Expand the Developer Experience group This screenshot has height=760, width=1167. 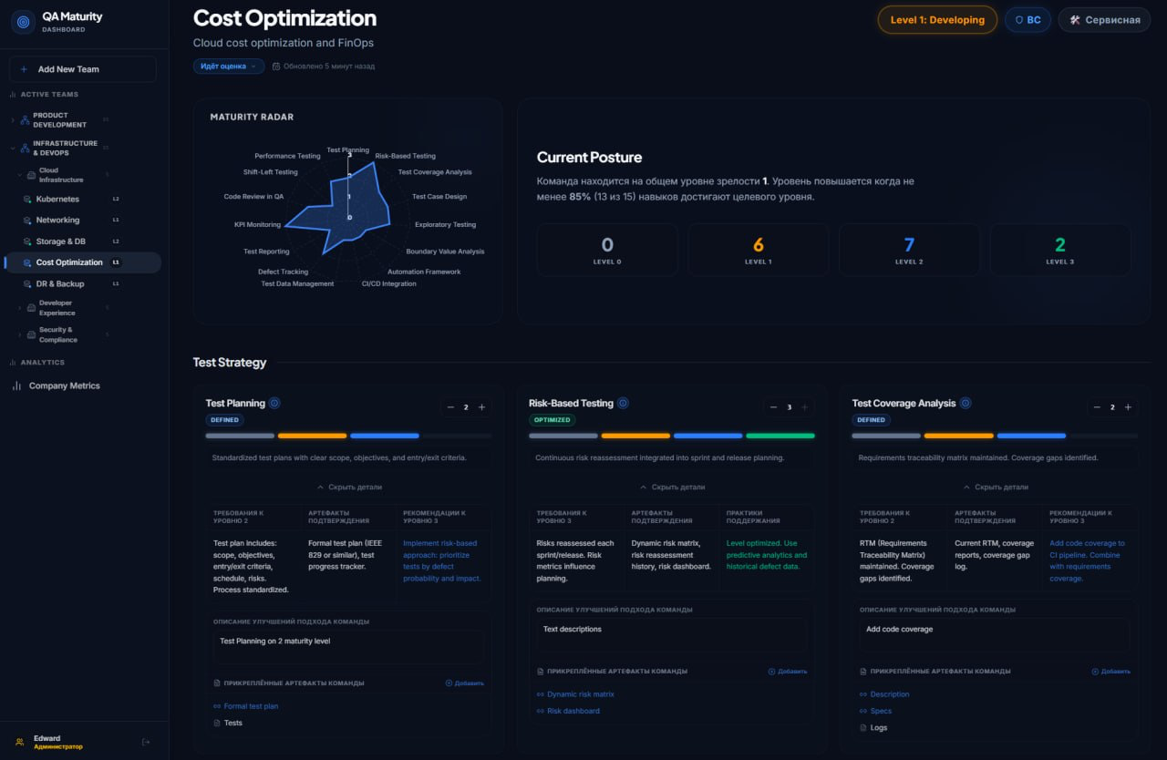click(x=19, y=308)
